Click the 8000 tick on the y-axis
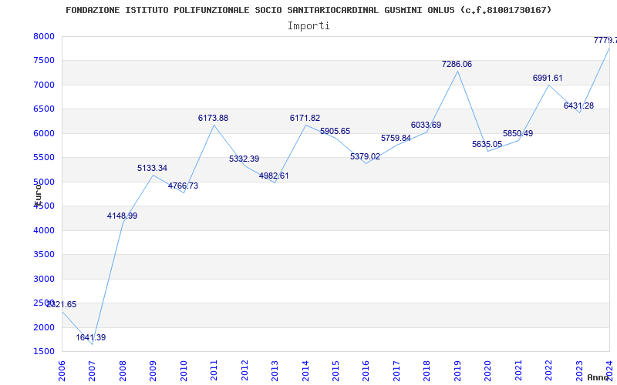The height and width of the screenshot is (385, 617). (44, 37)
